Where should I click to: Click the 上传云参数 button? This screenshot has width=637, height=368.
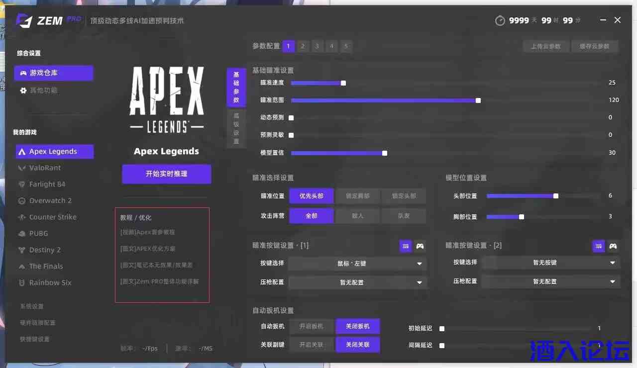click(x=545, y=46)
